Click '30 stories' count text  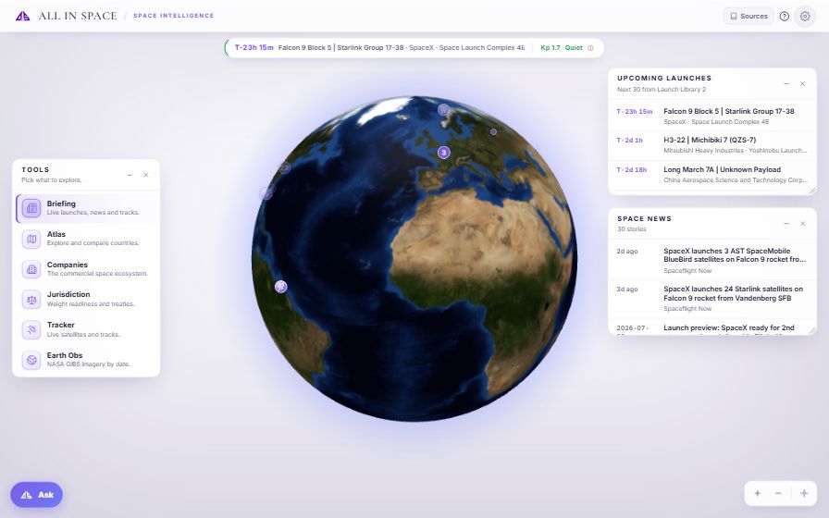pyautogui.click(x=631, y=228)
